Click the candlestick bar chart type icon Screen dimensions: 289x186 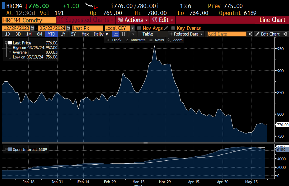coord(124,34)
